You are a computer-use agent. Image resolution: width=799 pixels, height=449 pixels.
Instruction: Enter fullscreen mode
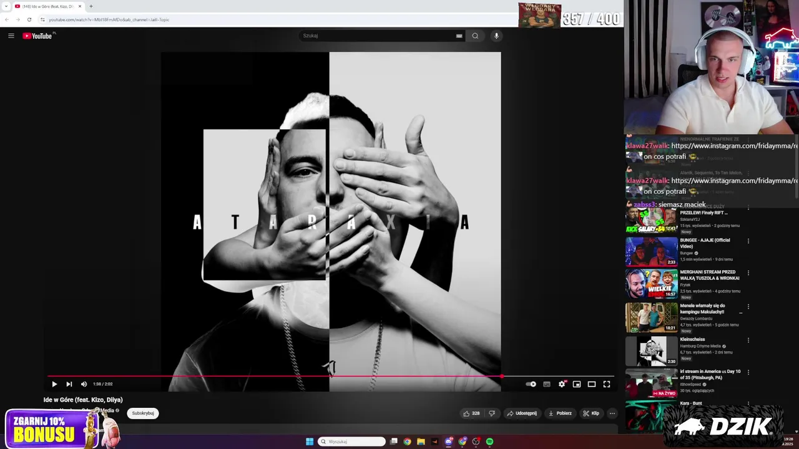607,384
